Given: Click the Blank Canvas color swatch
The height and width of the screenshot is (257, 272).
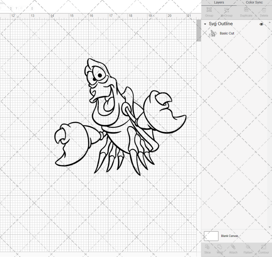Looking at the screenshot, I should (212, 236).
